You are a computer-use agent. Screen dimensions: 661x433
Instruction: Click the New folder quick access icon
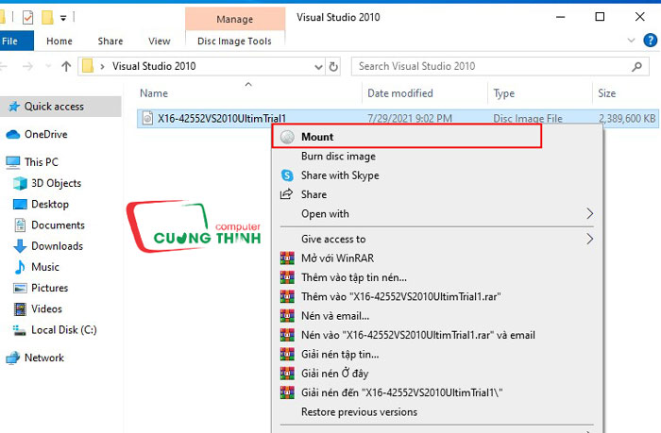tap(47, 18)
